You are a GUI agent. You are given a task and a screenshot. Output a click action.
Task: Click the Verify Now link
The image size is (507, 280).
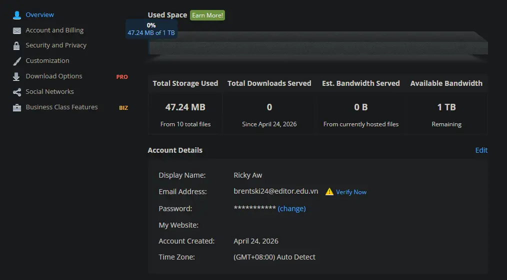(x=351, y=192)
